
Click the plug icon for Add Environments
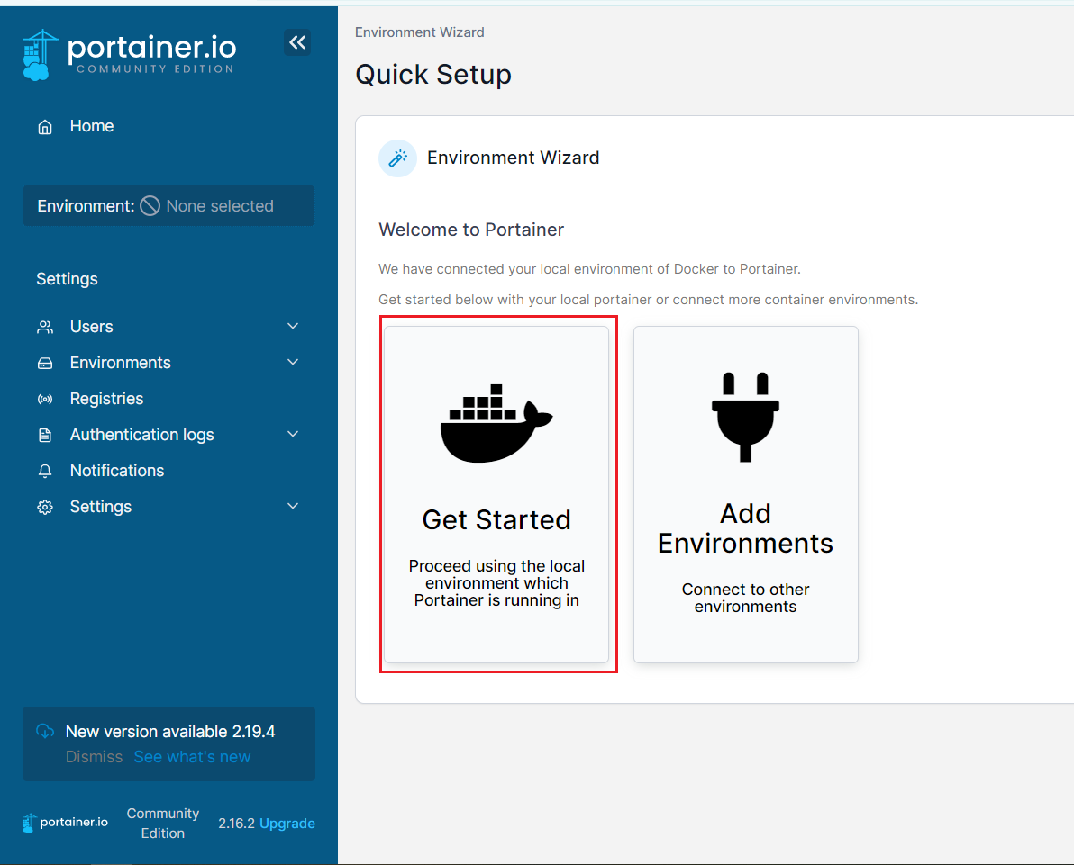[x=745, y=418]
